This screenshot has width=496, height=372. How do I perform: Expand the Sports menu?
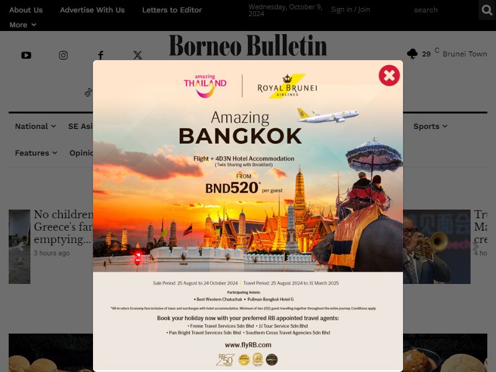430,126
